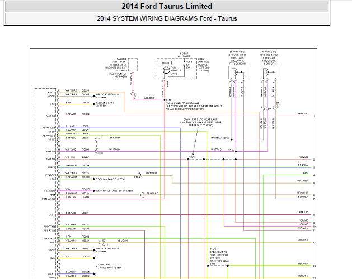Viewport: 352px width, 279px height.
Task: Click the "MICRO" box inside the body control module
Action: coord(166,63)
